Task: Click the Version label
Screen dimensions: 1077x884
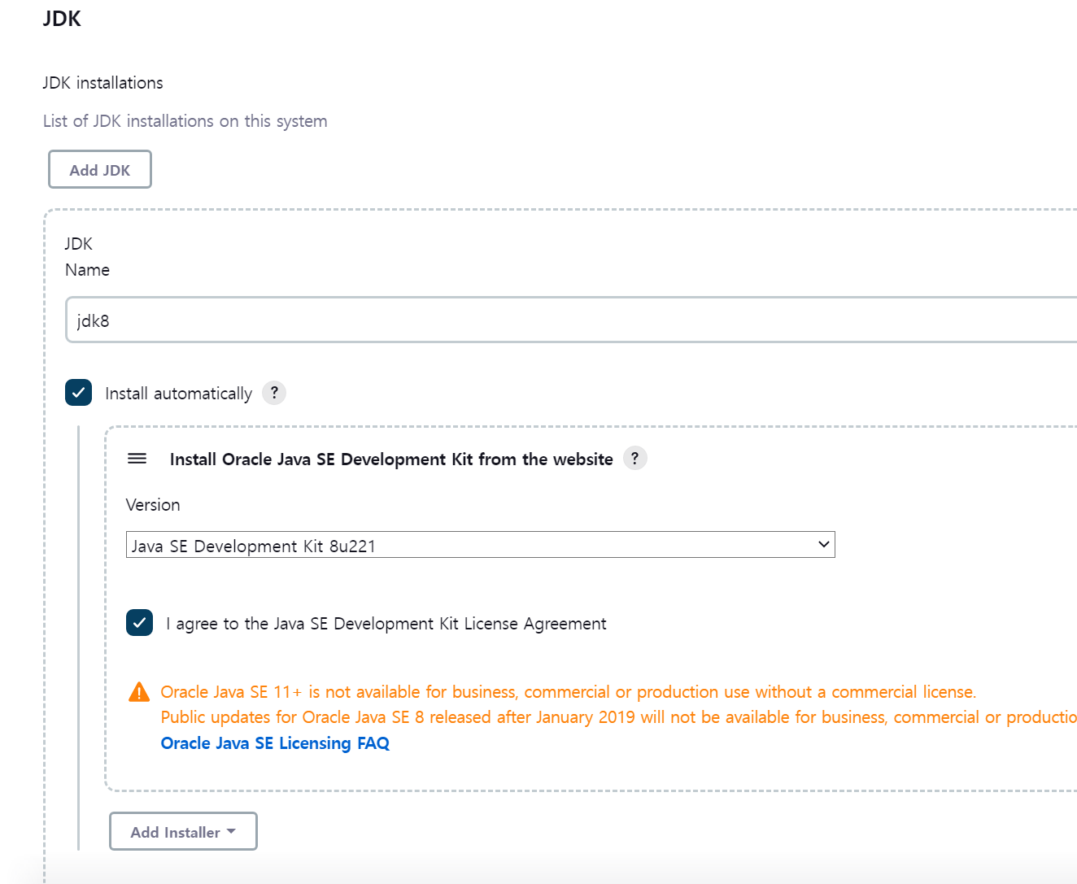Action: [x=153, y=505]
